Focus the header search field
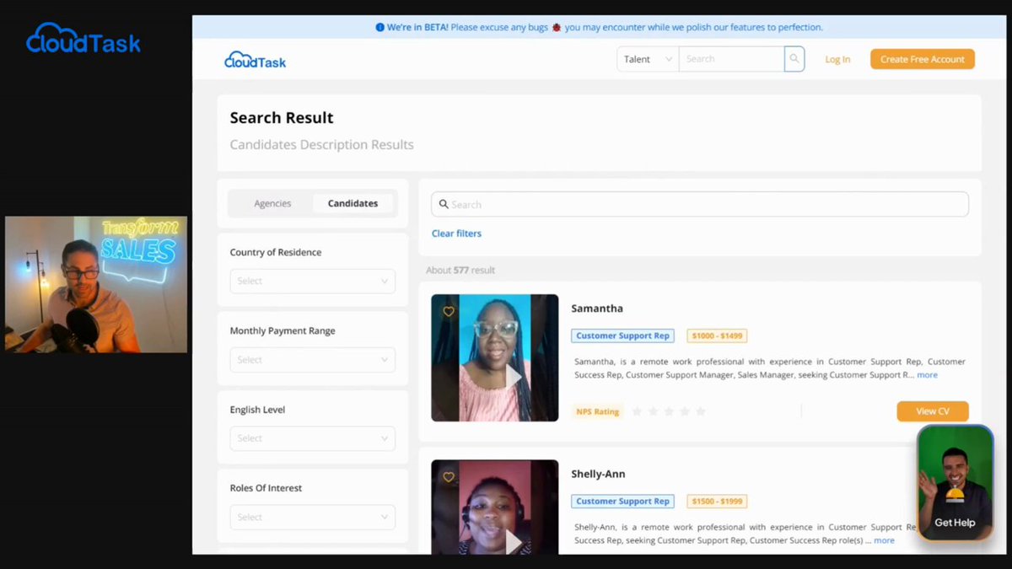 click(731, 59)
